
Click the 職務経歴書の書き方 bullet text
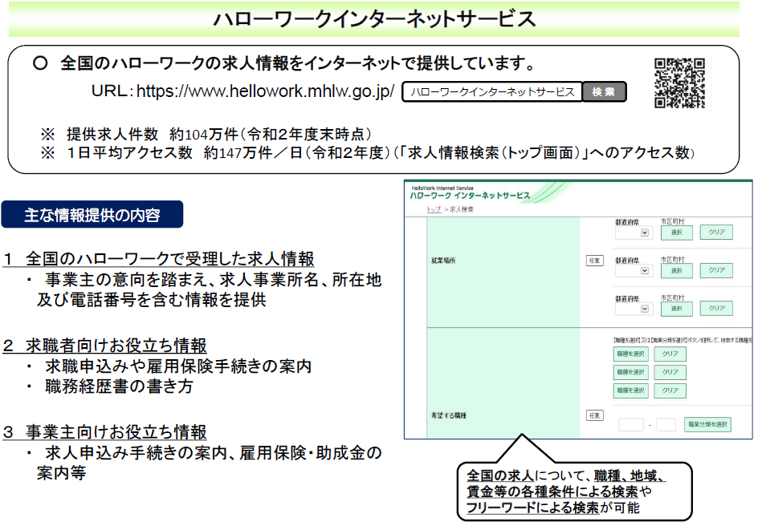[x=119, y=386]
